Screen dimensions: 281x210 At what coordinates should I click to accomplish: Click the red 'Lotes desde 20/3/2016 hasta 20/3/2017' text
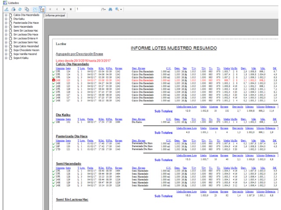(x=83, y=61)
